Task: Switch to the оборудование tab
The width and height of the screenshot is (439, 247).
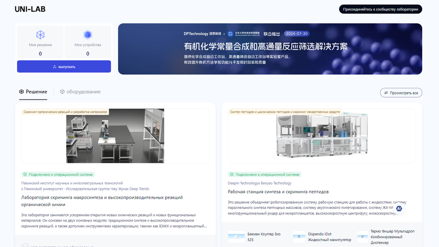Action: (80, 92)
